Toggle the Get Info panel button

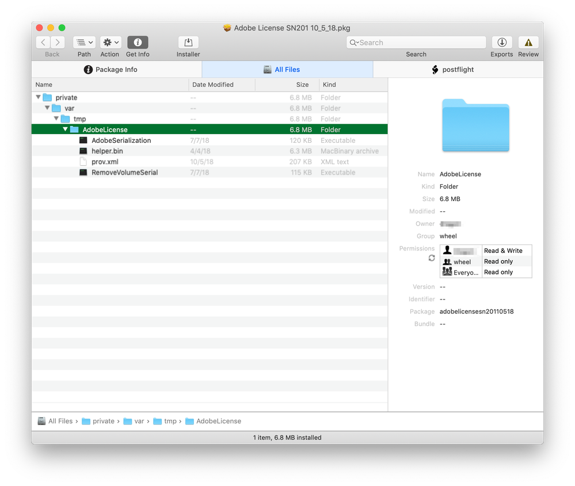138,43
